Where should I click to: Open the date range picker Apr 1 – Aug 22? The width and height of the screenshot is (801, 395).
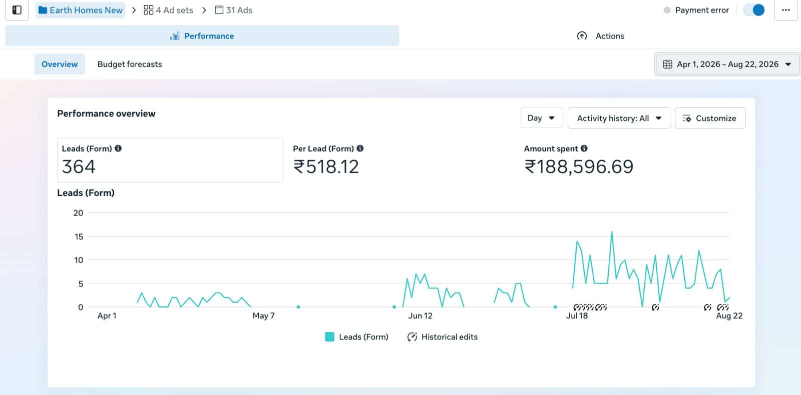(x=727, y=64)
